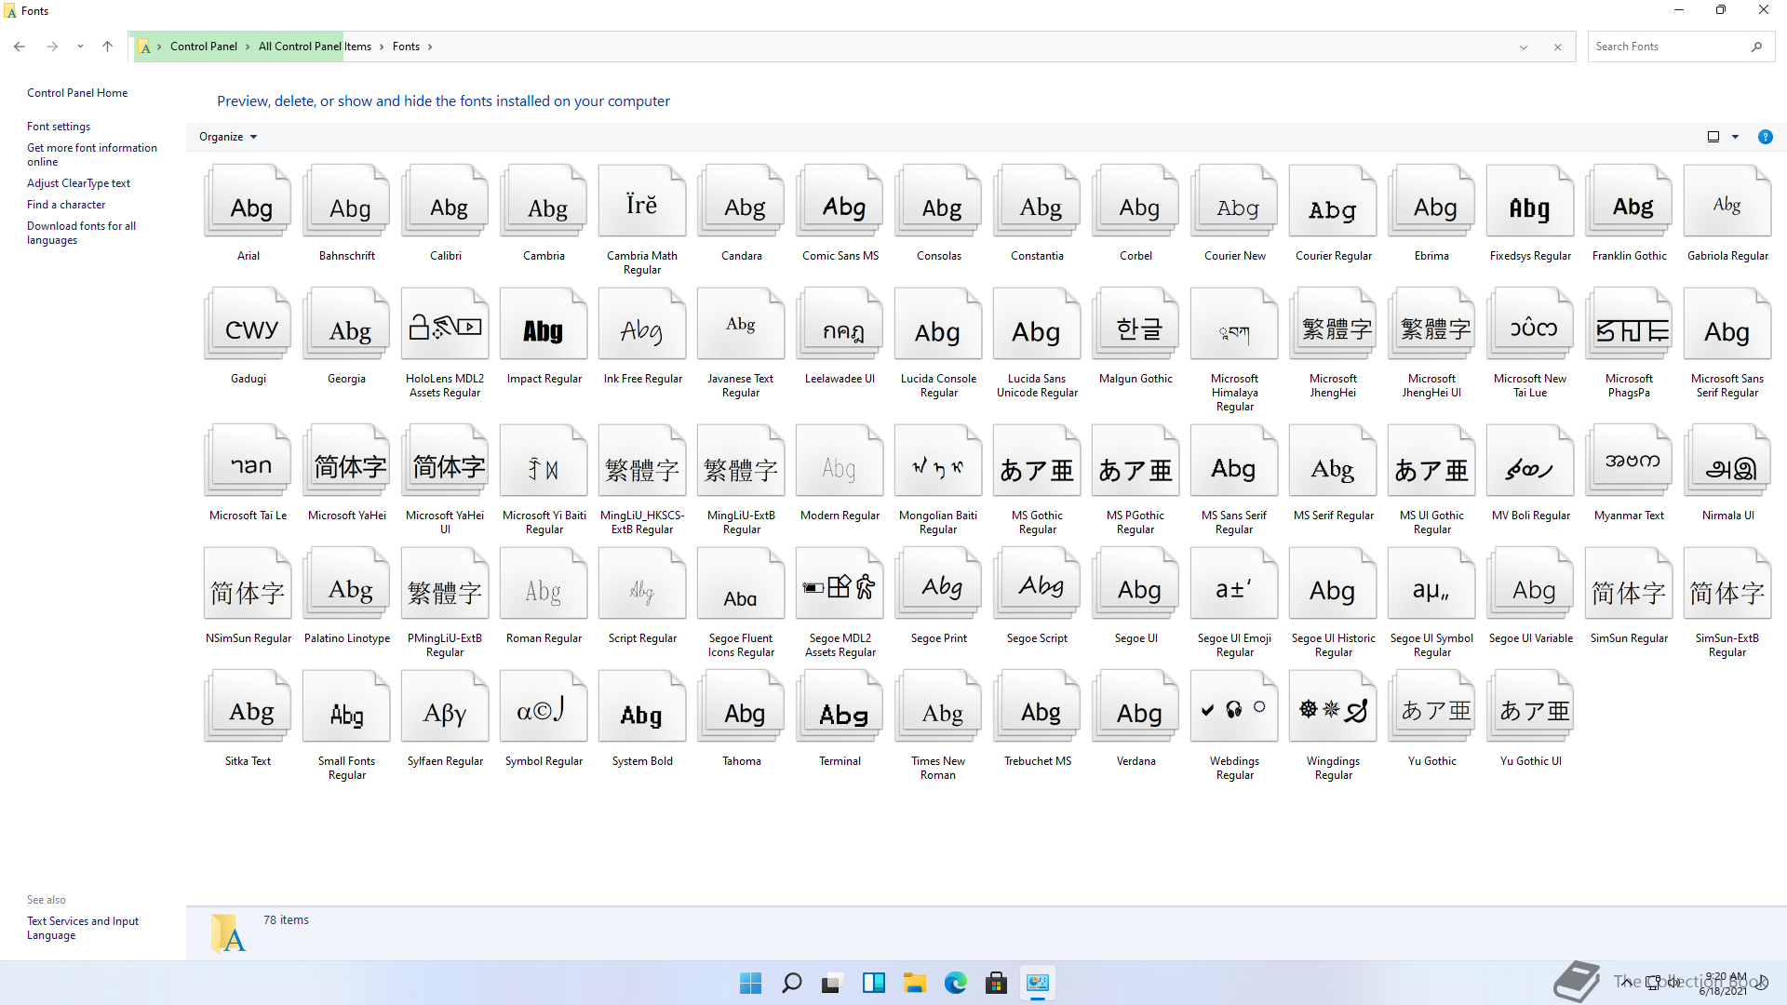The width and height of the screenshot is (1787, 1005).
Task: Expand the chevron after All Control Panel Items
Action: [382, 47]
